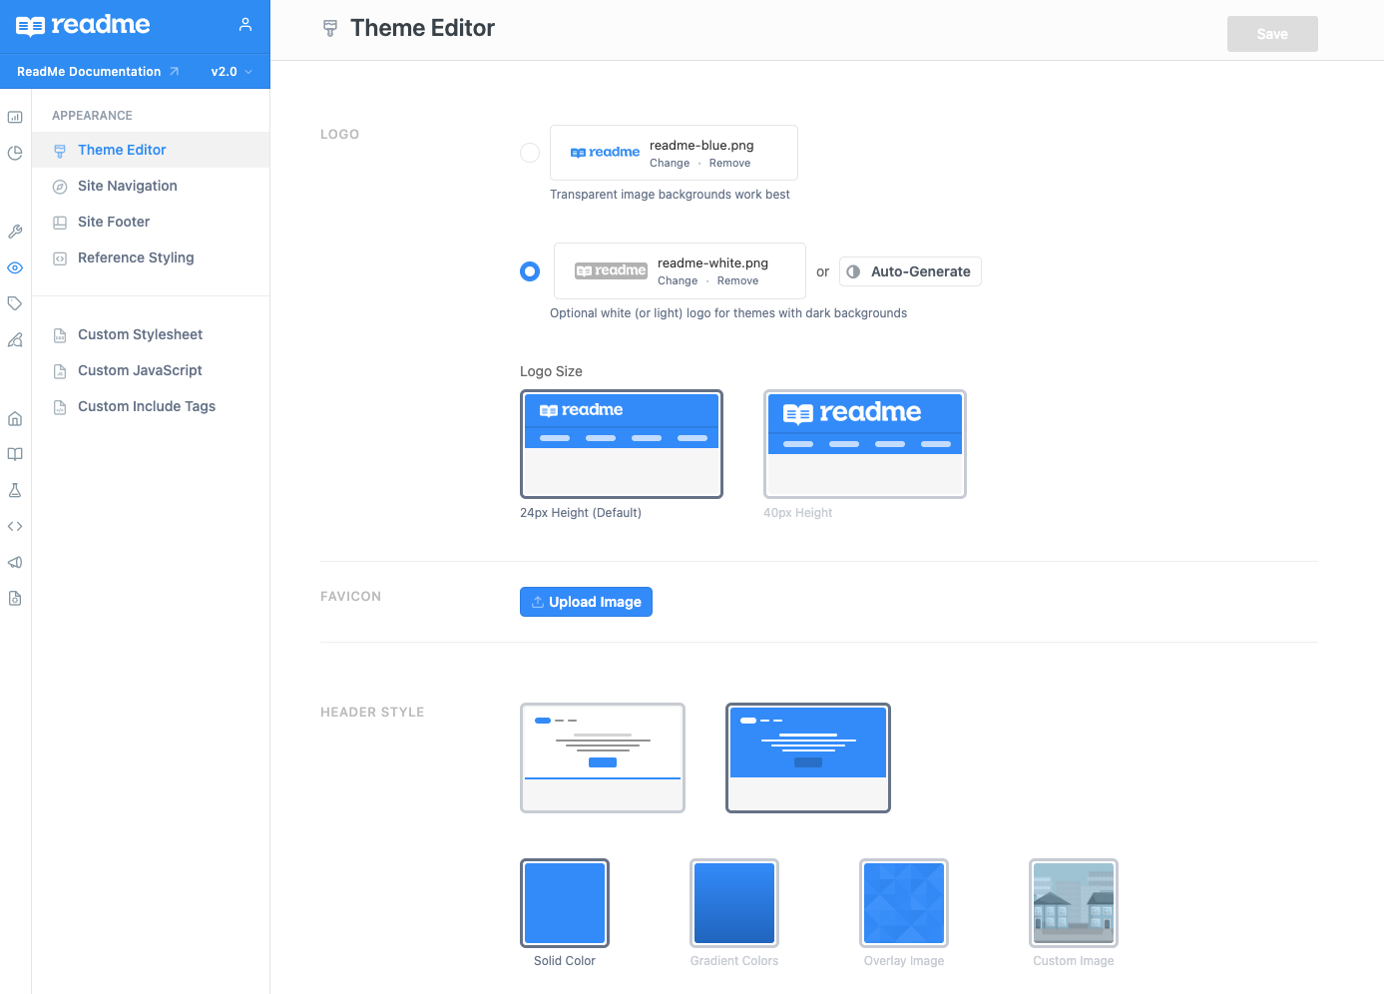
Task: Choose the Gradient Colors swatch
Action: click(734, 903)
